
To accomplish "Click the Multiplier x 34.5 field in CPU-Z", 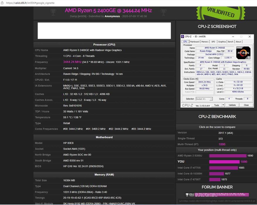I will click(x=204, y=85).
